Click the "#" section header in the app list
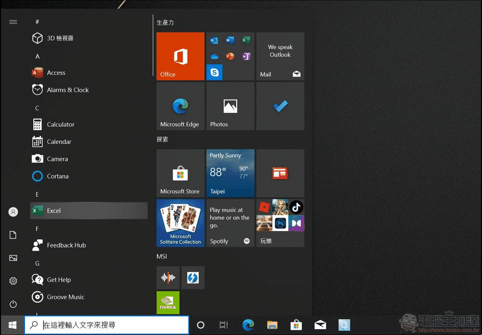 (x=37, y=22)
